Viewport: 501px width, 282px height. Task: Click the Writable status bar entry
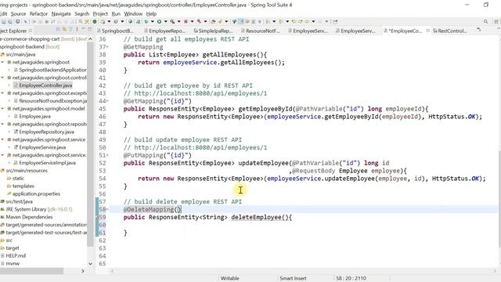tap(229, 279)
